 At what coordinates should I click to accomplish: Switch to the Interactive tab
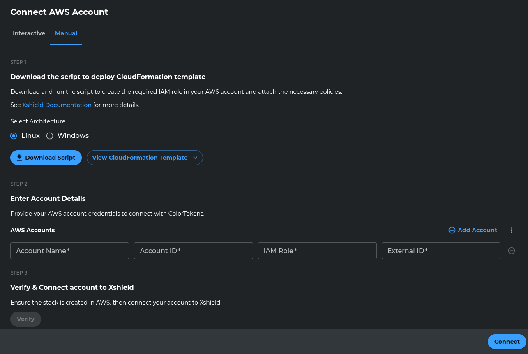click(x=29, y=33)
